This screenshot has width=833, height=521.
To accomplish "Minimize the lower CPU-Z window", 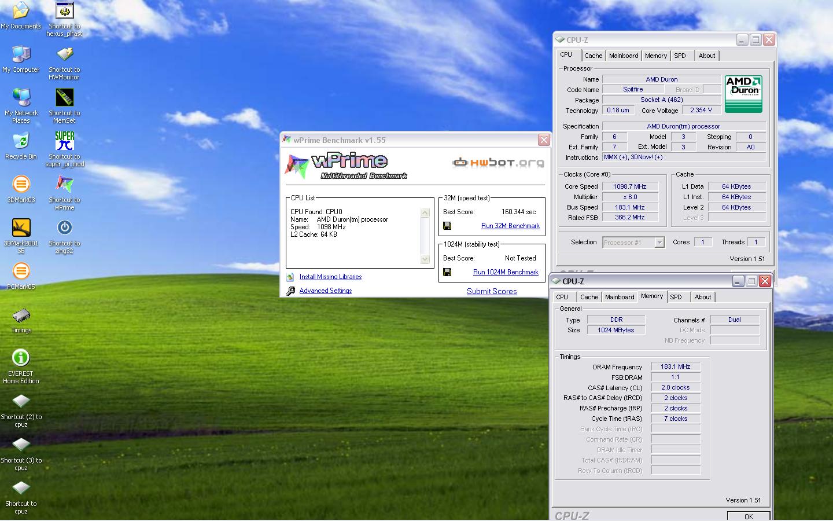I will pyautogui.click(x=738, y=281).
